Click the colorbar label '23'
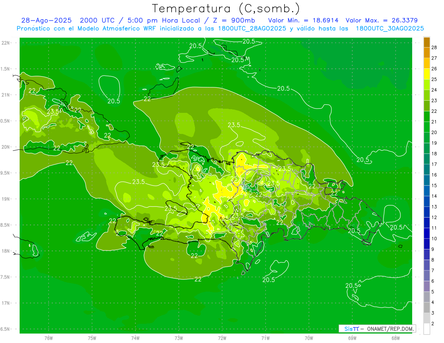The width and height of the screenshot is (444, 343). 434,101
